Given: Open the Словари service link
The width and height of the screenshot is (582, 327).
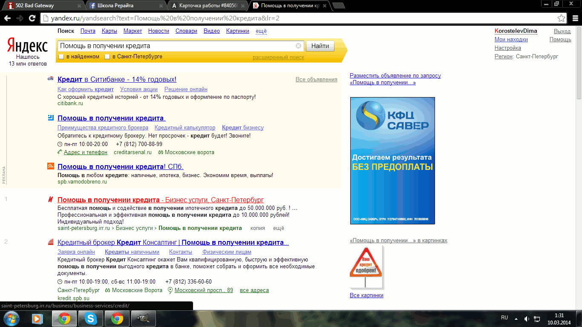Looking at the screenshot, I should tap(186, 31).
